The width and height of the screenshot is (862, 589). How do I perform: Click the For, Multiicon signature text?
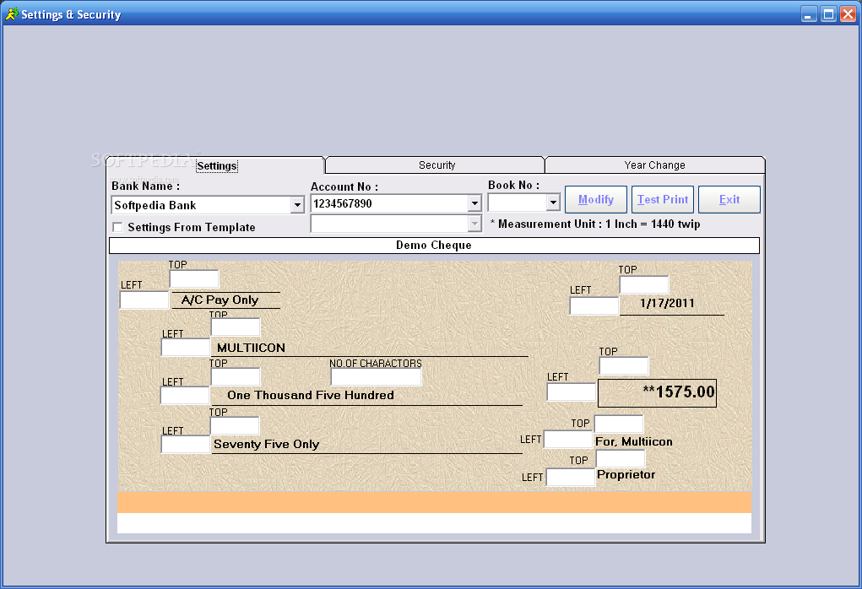click(x=634, y=442)
